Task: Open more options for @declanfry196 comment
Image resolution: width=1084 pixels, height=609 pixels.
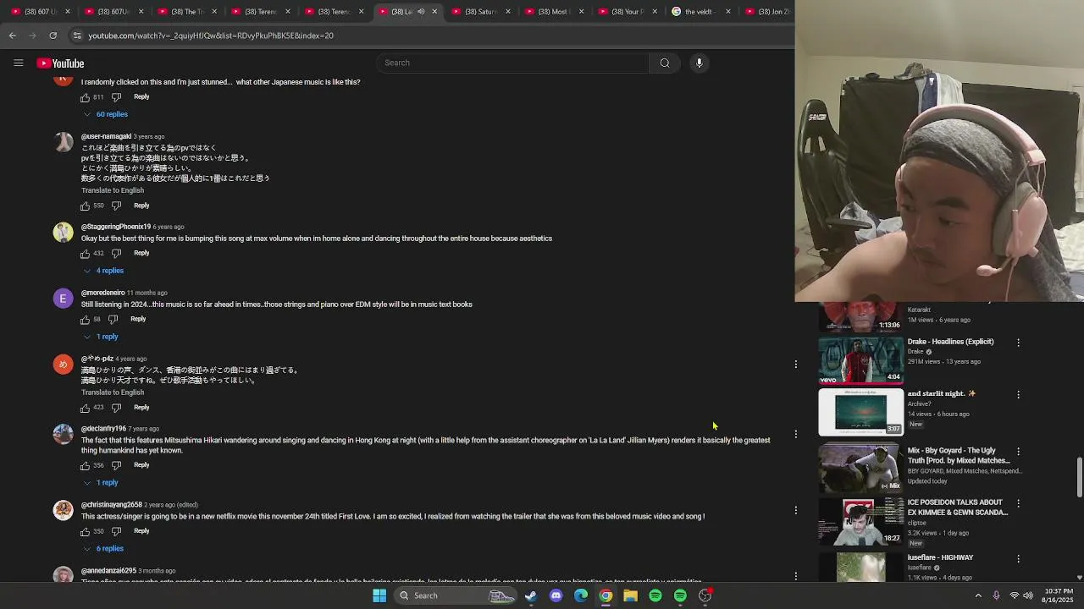Action: pos(795,434)
